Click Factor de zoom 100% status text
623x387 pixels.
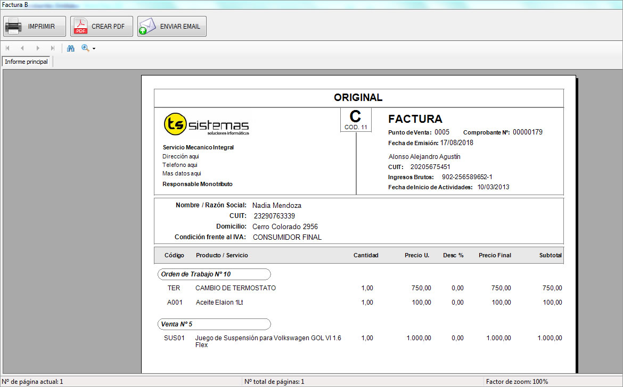pos(517,382)
